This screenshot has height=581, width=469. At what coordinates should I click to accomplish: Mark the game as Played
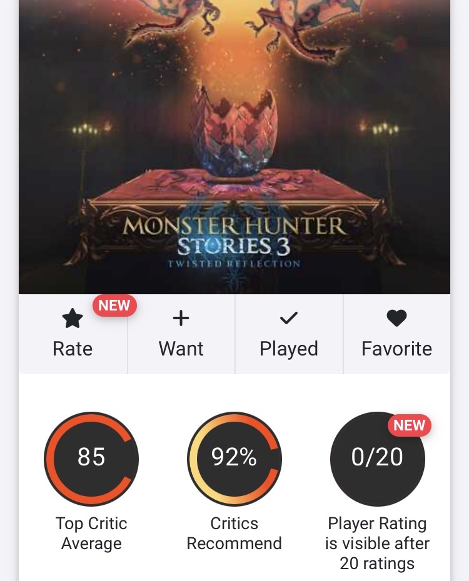[x=289, y=349]
